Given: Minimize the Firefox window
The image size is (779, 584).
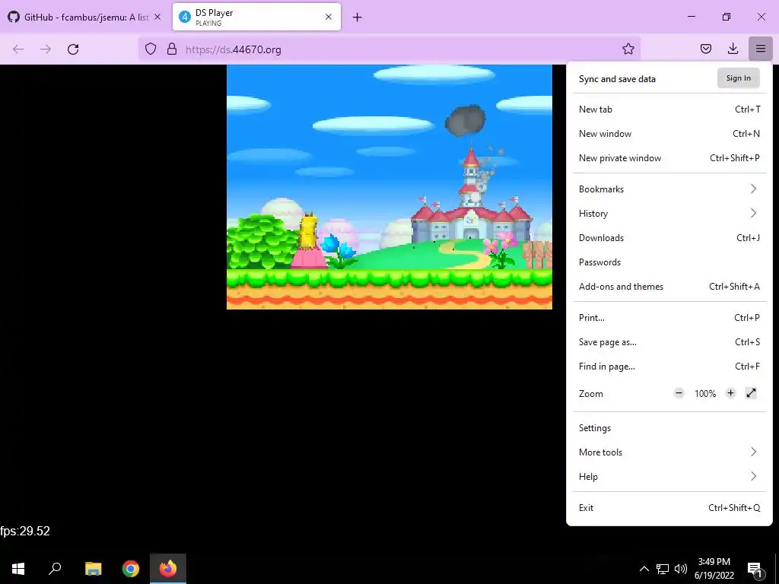Looking at the screenshot, I should [x=691, y=17].
